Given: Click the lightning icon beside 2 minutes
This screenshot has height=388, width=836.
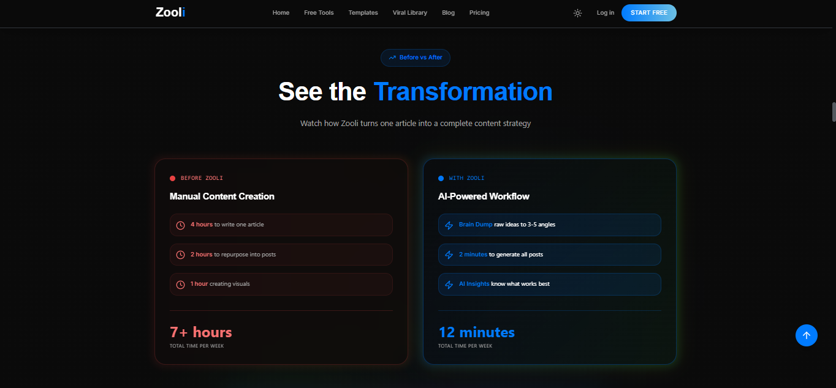Looking at the screenshot, I should tap(449, 255).
